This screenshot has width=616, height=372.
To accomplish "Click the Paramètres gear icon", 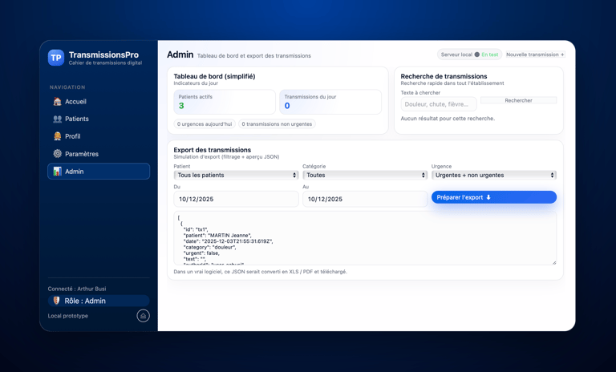I will point(58,154).
